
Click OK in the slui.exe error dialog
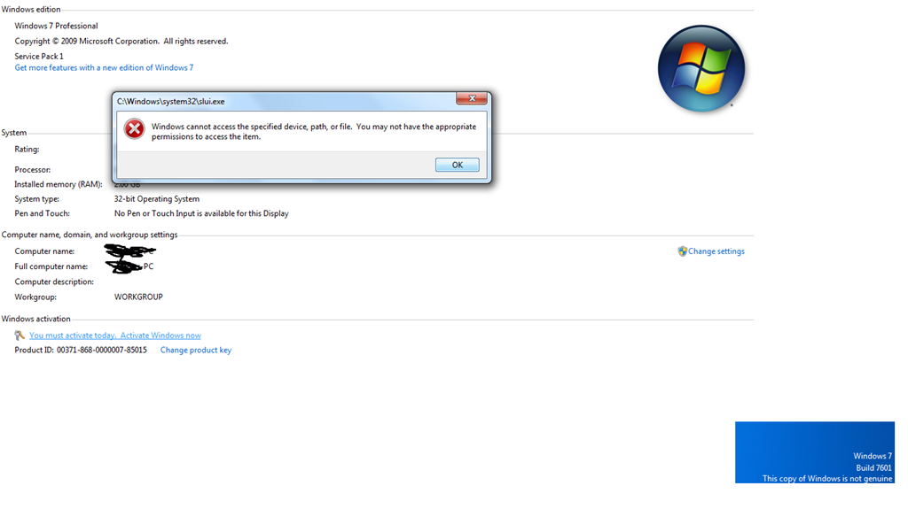tap(457, 165)
